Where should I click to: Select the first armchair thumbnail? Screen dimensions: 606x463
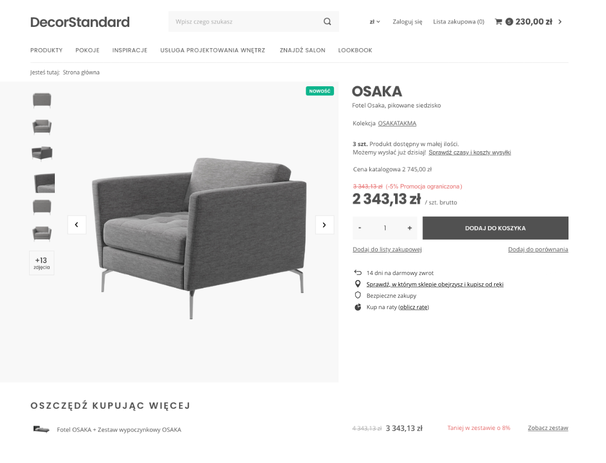tap(42, 100)
